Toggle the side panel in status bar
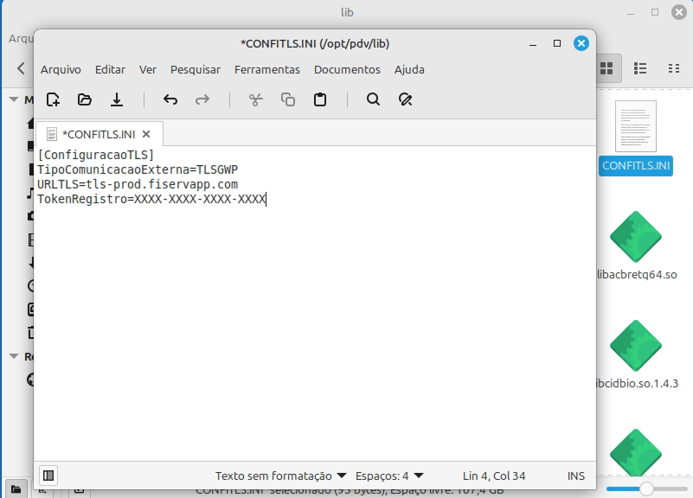The width and height of the screenshot is (693, 498). click(x=48, y=475)
